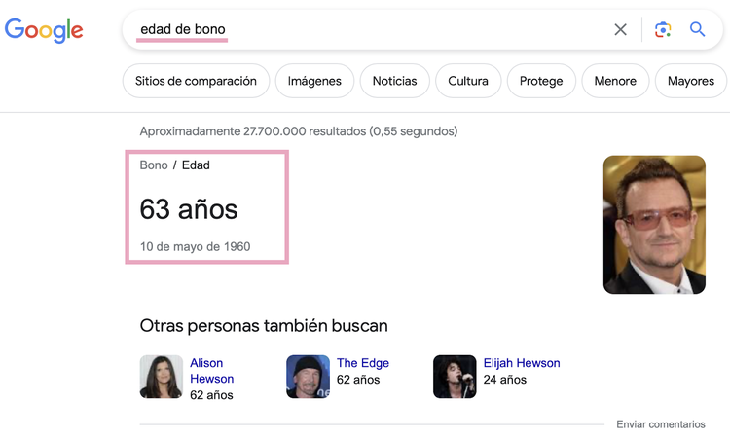
Task: Clear the search query with X
Action: 620,30
